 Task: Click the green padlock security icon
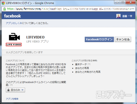pos(4,9)
